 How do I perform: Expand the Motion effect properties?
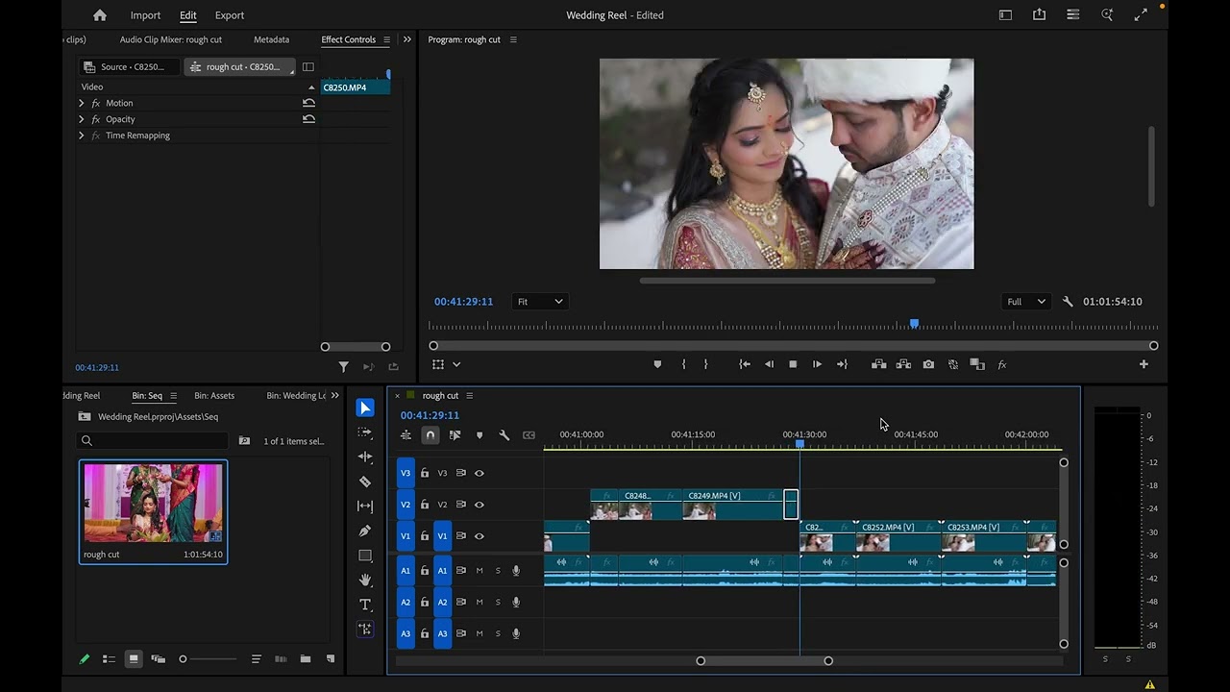(x=82, y=103)
